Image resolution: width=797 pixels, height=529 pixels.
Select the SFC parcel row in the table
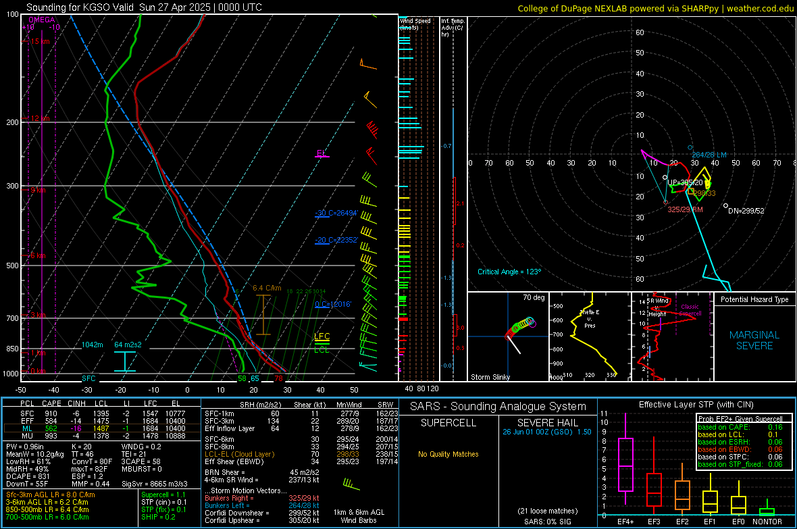pyautogui.click(x=101, y=413)
